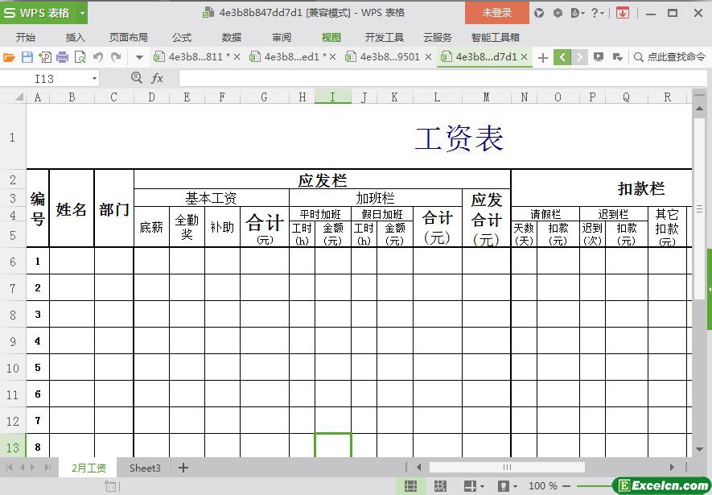Click the horizontal scrollbar right arrow
Screen dimensions: 712x495
coord(672,468)
